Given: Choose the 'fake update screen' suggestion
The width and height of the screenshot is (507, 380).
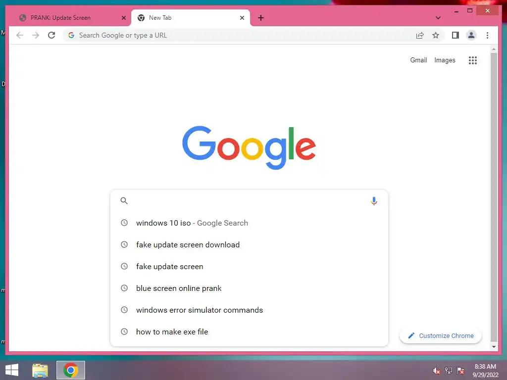Looking at the screenshot, I should click(249, 266).
